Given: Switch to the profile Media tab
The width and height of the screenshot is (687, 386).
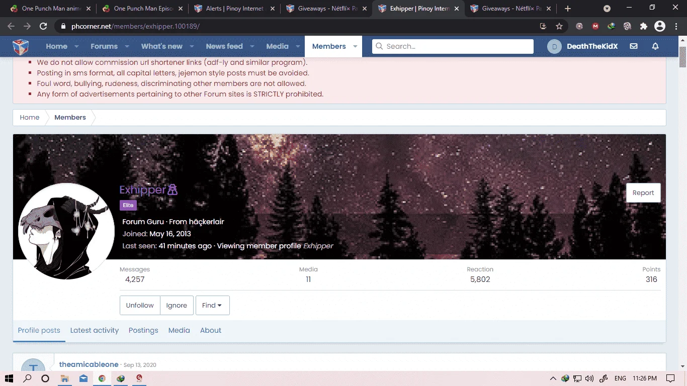Looking at the screenshot, I should pos(179,331).
